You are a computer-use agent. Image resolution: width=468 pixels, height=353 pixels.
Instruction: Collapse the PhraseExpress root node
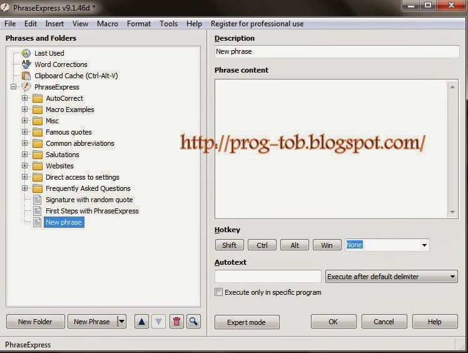[x=13, y=87]
